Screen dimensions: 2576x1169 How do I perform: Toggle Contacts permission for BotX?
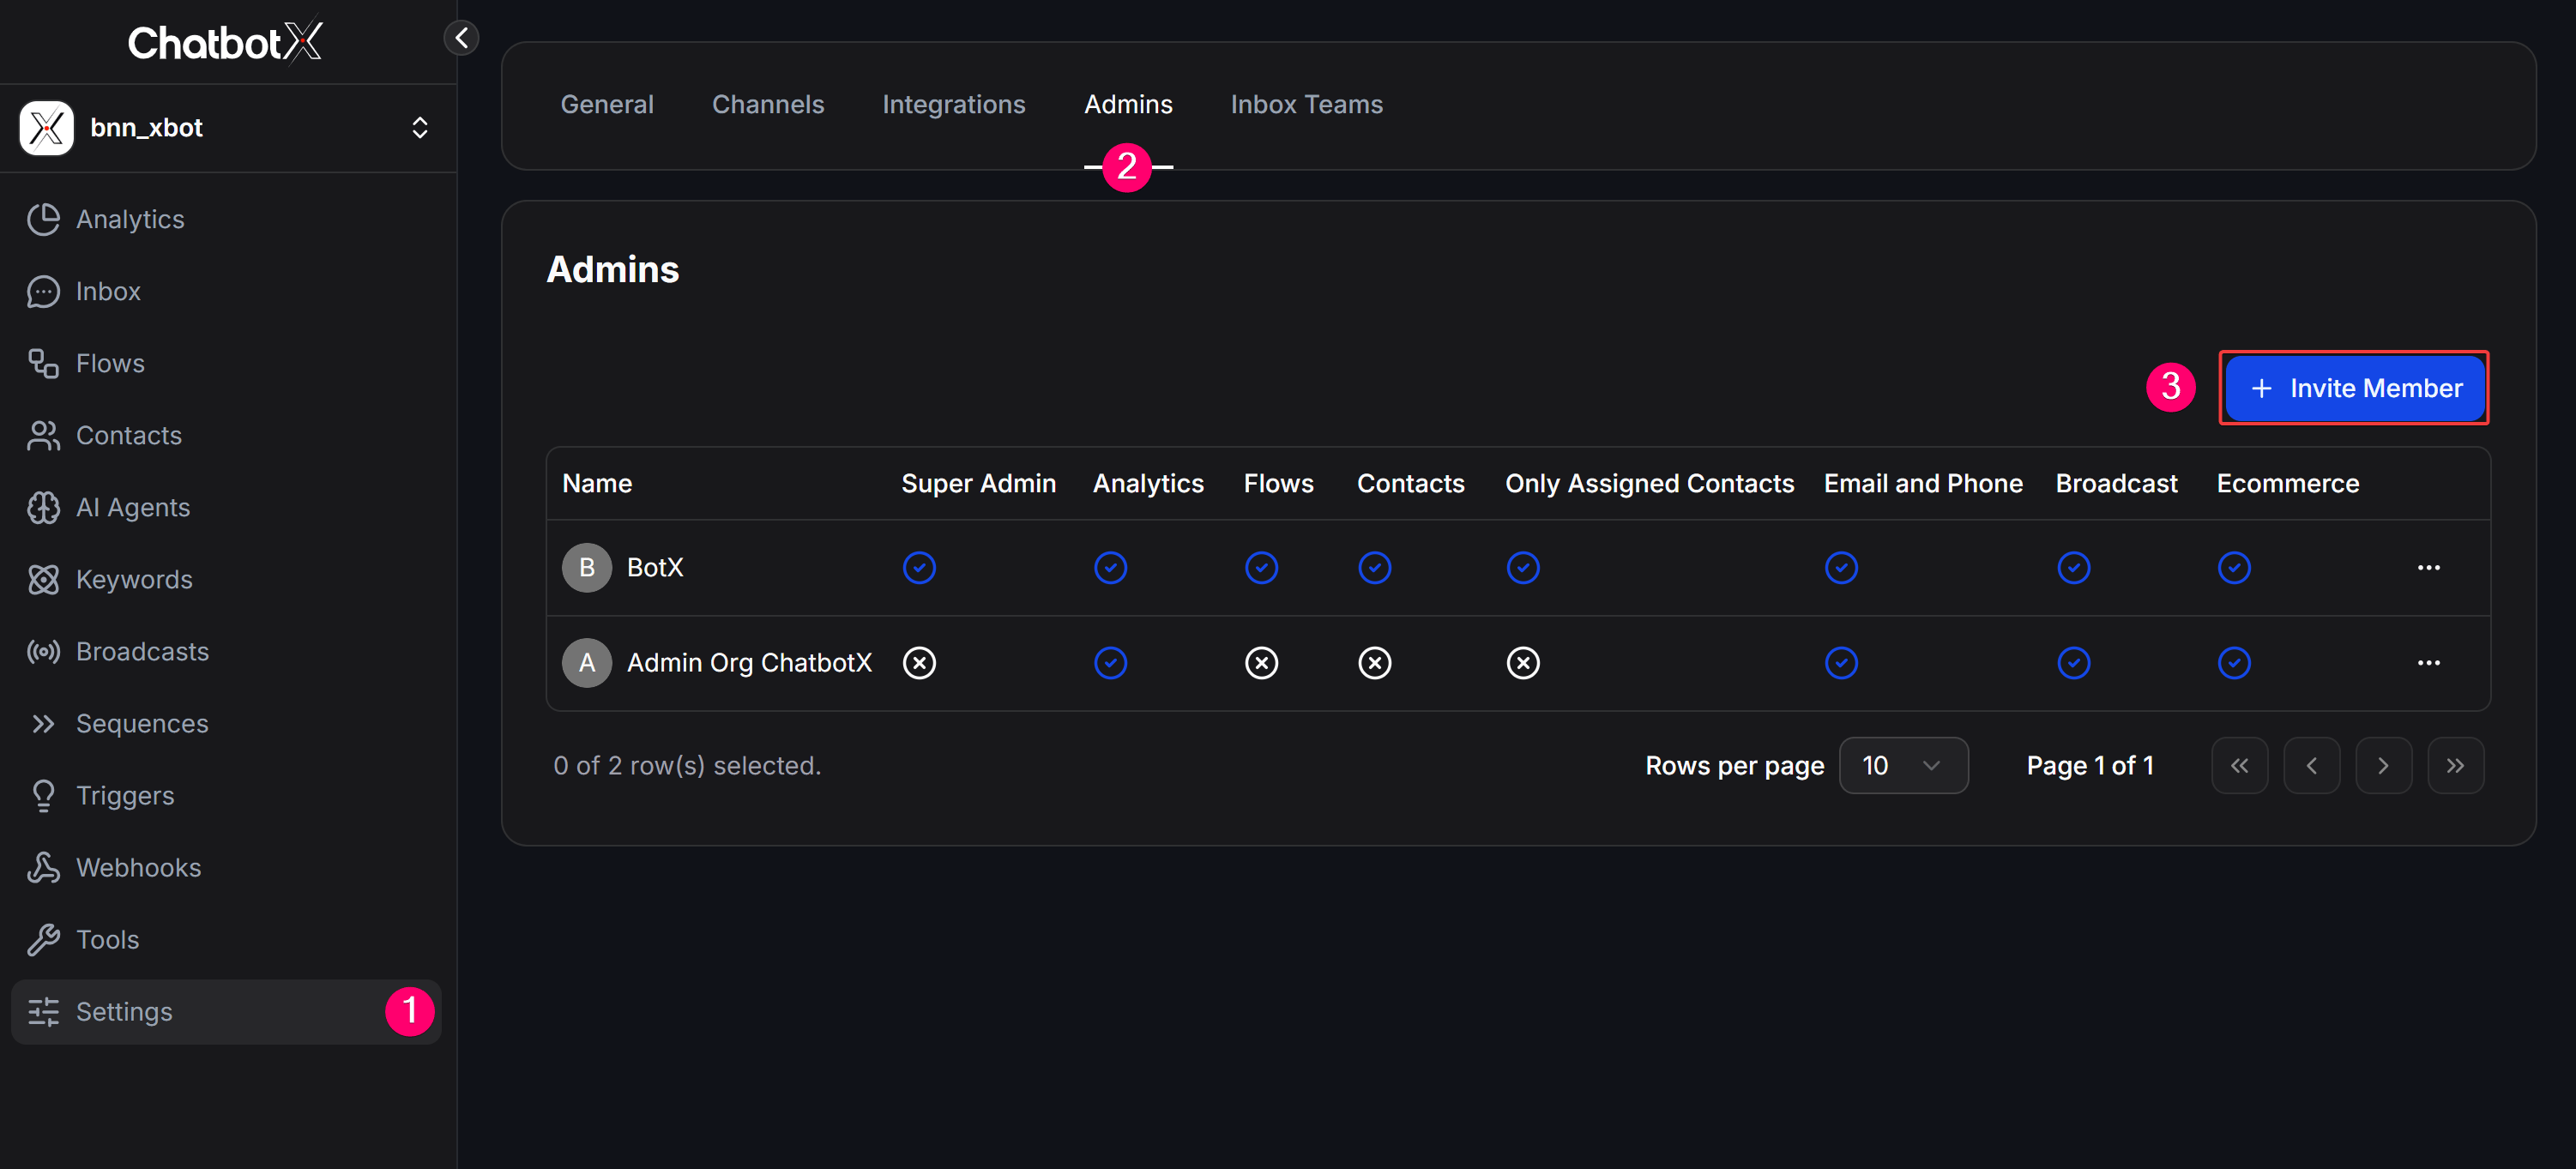[x=1374, y=568]
